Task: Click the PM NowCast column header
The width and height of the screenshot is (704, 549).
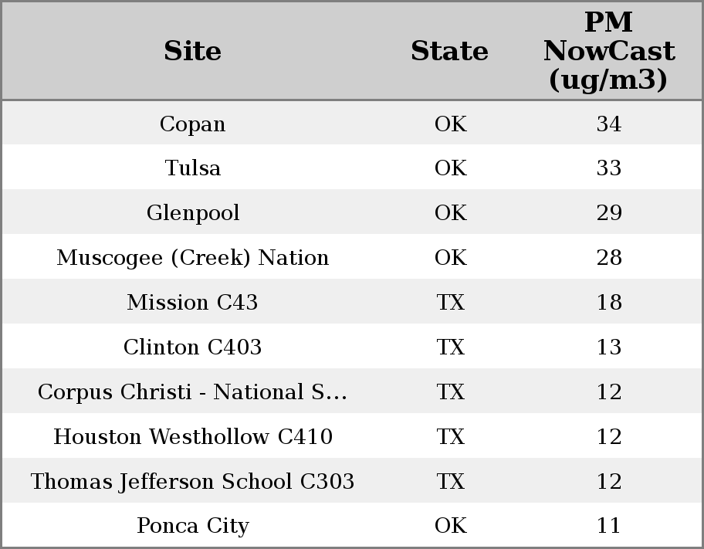Action: pyautogui.click(x=608, y=52)
